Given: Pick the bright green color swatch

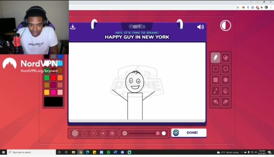Looking at the screenshot, I should tap(47, 78).
